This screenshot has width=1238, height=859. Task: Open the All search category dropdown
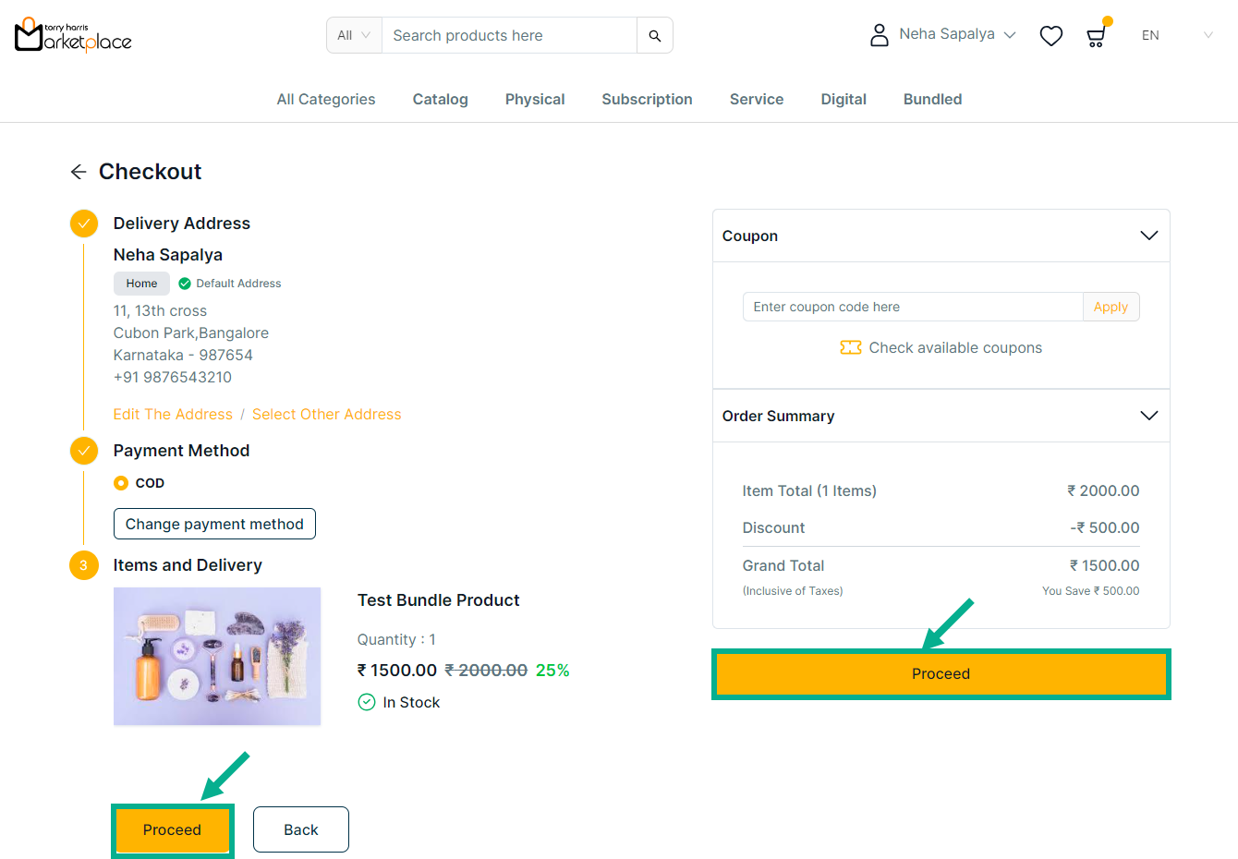tap(354, 36)
